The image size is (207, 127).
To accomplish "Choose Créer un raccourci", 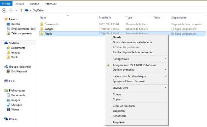I will 124,106.
